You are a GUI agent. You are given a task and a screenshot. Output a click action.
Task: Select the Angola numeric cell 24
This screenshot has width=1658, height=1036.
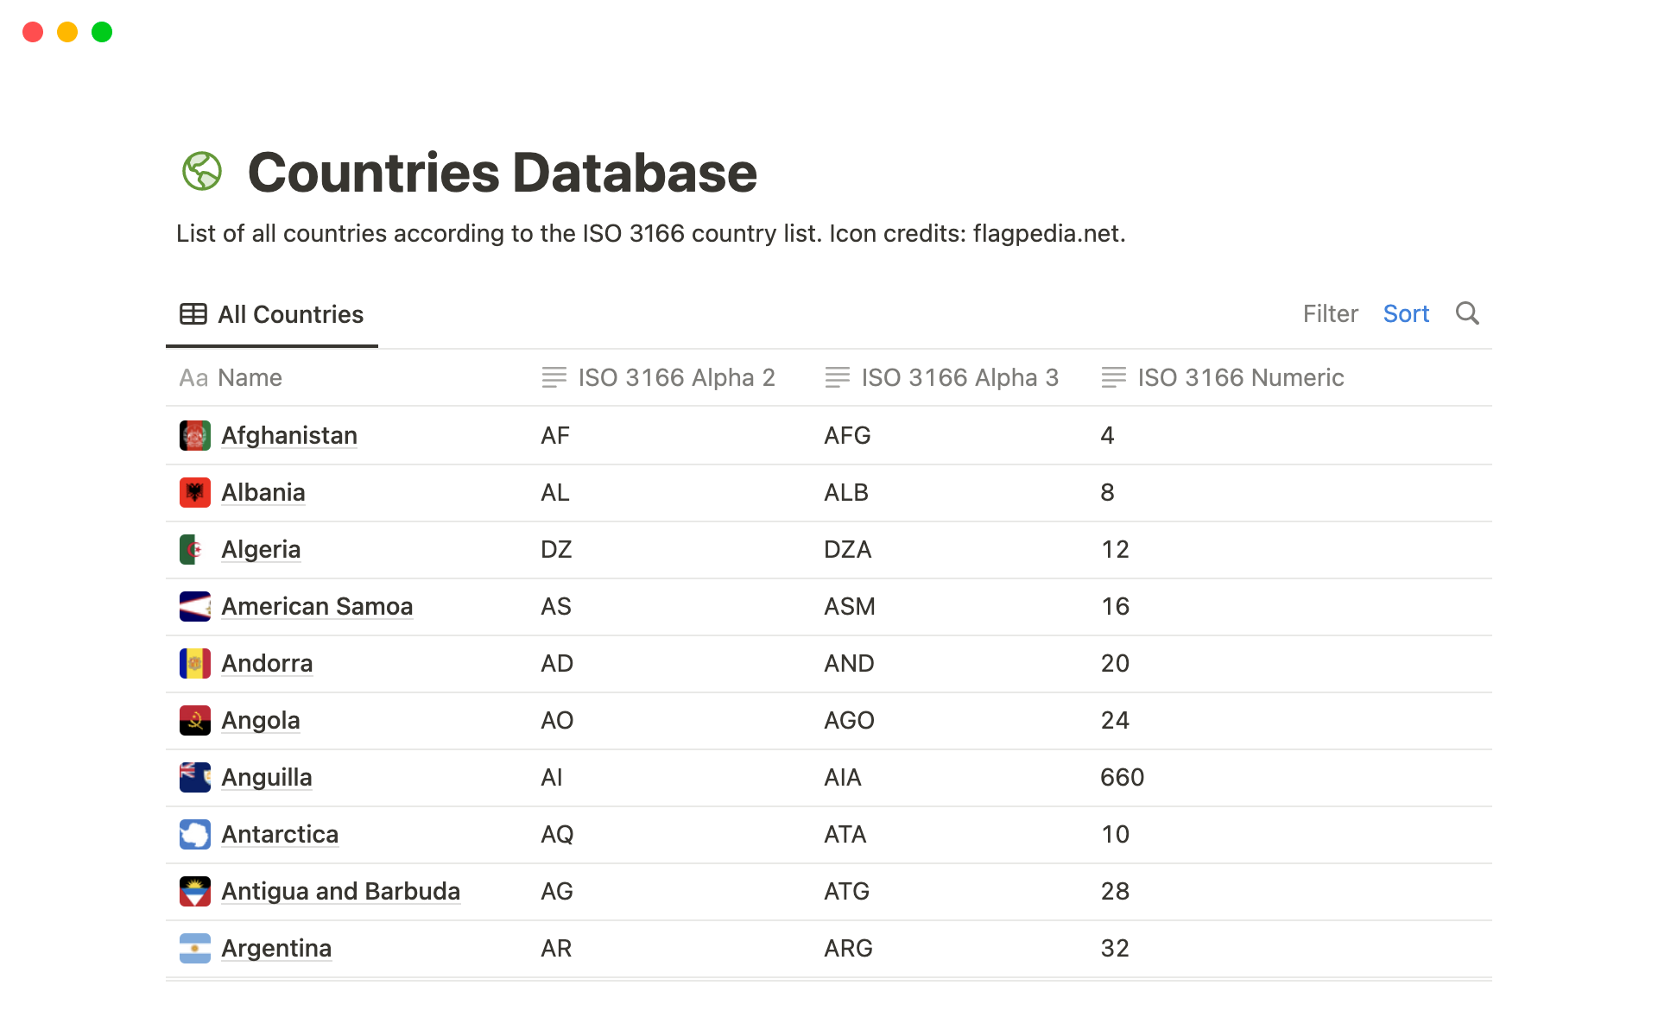[1115, 721]
